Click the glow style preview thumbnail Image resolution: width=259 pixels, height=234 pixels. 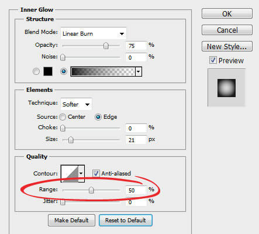pos(226,88)
